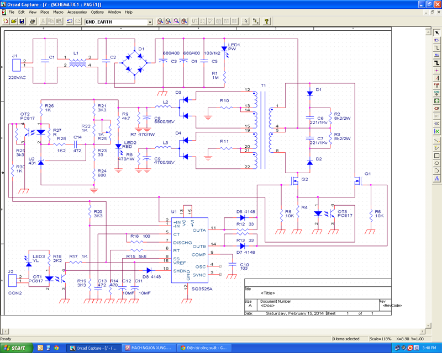
Task: Pick the Place Rectangle tool
Action: coord(436,156)
